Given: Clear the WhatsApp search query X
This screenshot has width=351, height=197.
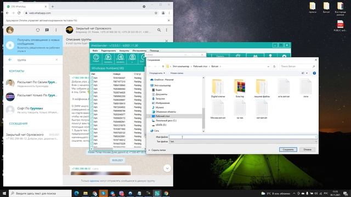Looking at the screenshot, I should click(x=56, y=60).
